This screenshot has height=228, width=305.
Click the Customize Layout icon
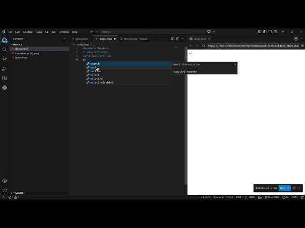[x=260, y=32]
